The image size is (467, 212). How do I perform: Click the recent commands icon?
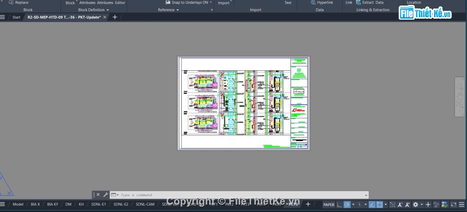[115, 195]
